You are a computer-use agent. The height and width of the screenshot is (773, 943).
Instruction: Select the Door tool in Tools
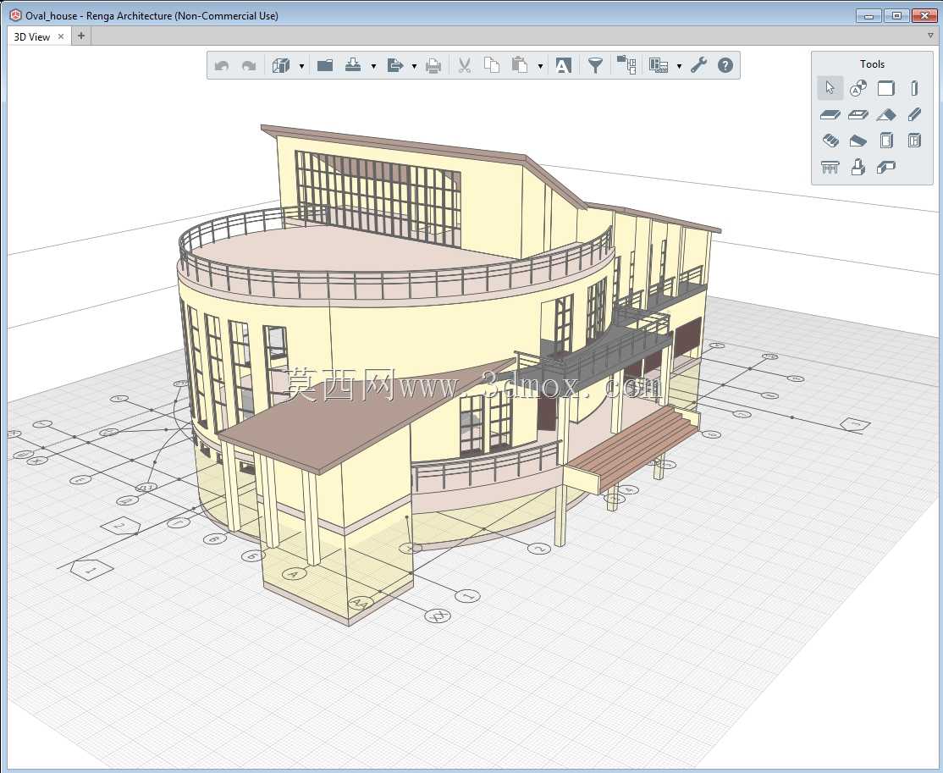[886, 141]
